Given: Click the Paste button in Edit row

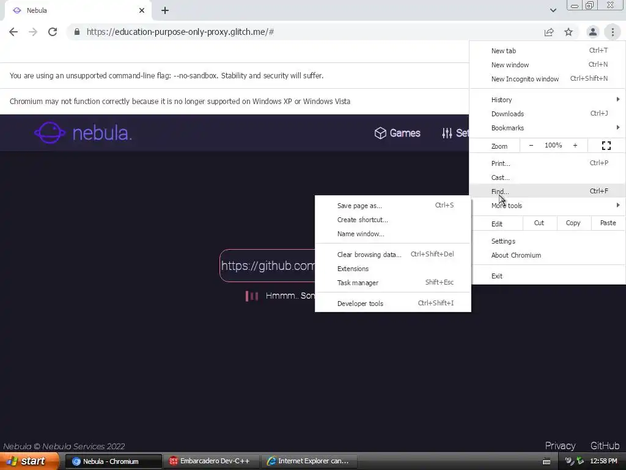Looking at the screenshot, I should click(x=608, y=223).
